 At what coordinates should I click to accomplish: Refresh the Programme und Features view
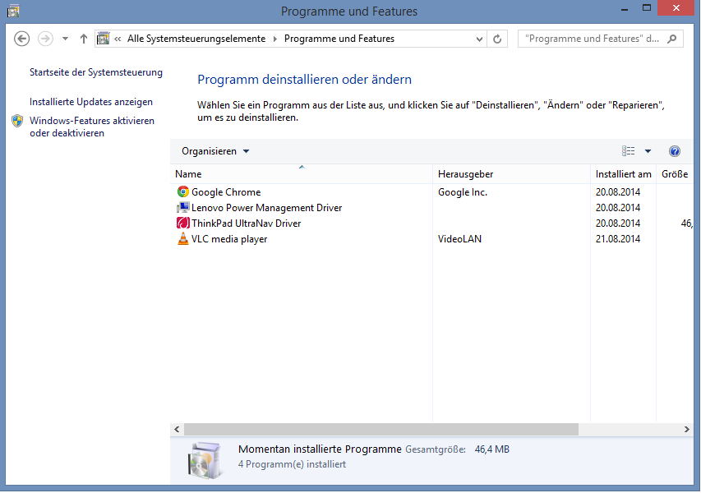coord(497,39)
